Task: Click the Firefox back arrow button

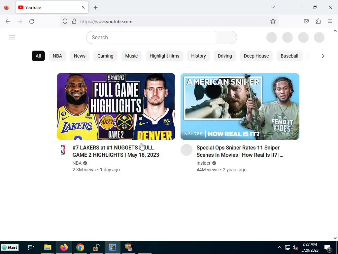Action: pyautogui.click(x=8, y=21)
